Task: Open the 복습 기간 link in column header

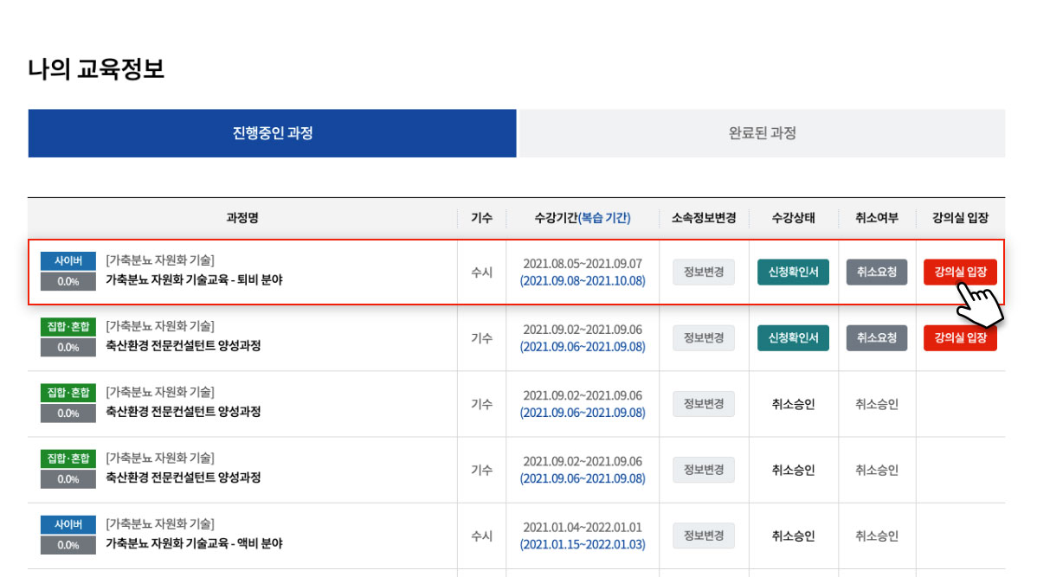Action: (603, 218)
